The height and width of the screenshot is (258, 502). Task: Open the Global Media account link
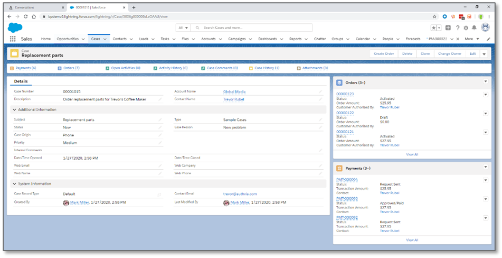[234, 91]
